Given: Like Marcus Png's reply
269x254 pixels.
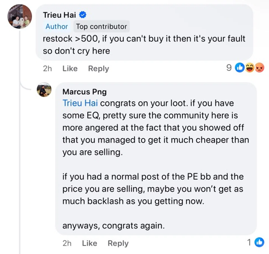Looking at the screenshot, I should click(x=89, y=243).
